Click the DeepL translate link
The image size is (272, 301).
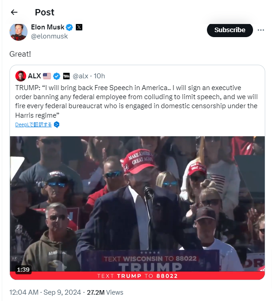pyautogui.click(x=33, y=124)
